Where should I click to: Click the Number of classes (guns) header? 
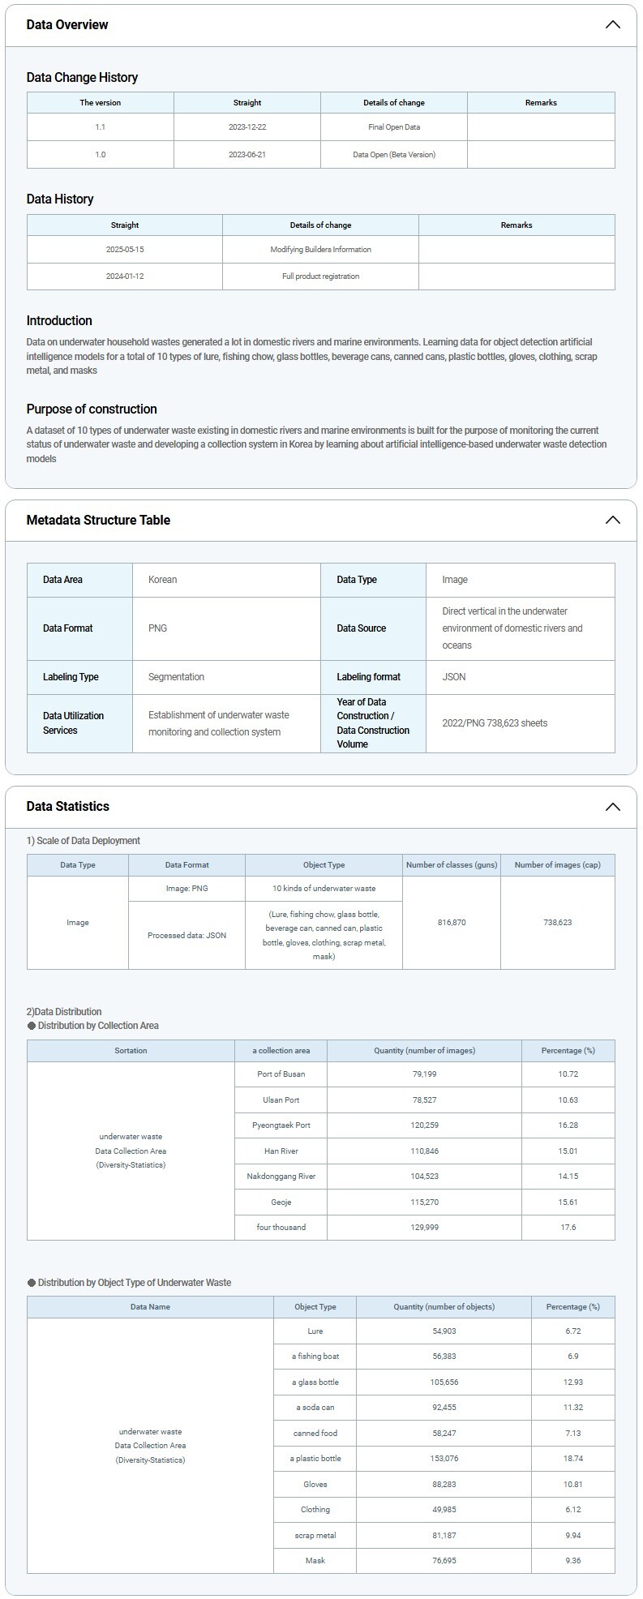[x=451, y=864]
